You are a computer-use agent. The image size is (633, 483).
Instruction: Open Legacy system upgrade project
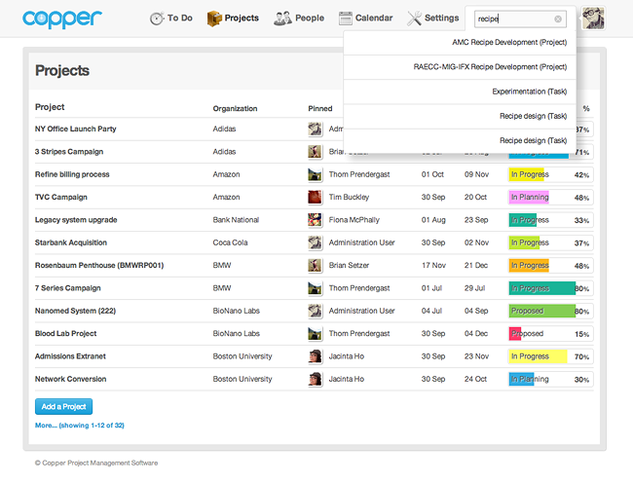76,220
